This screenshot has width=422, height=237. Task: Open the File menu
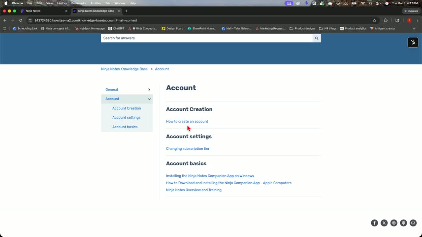30,3
